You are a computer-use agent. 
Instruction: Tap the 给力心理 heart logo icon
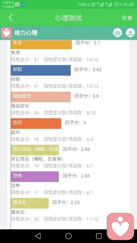tap(6, 33)
